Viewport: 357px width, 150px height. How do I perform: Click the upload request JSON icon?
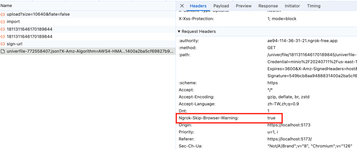(x=3, y=14)
